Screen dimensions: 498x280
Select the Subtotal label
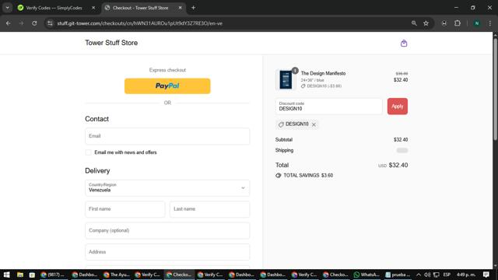284,140
